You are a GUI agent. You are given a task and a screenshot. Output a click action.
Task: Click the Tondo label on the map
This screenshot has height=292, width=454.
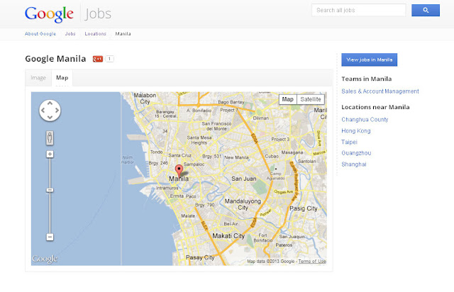[x=156, y=152]
